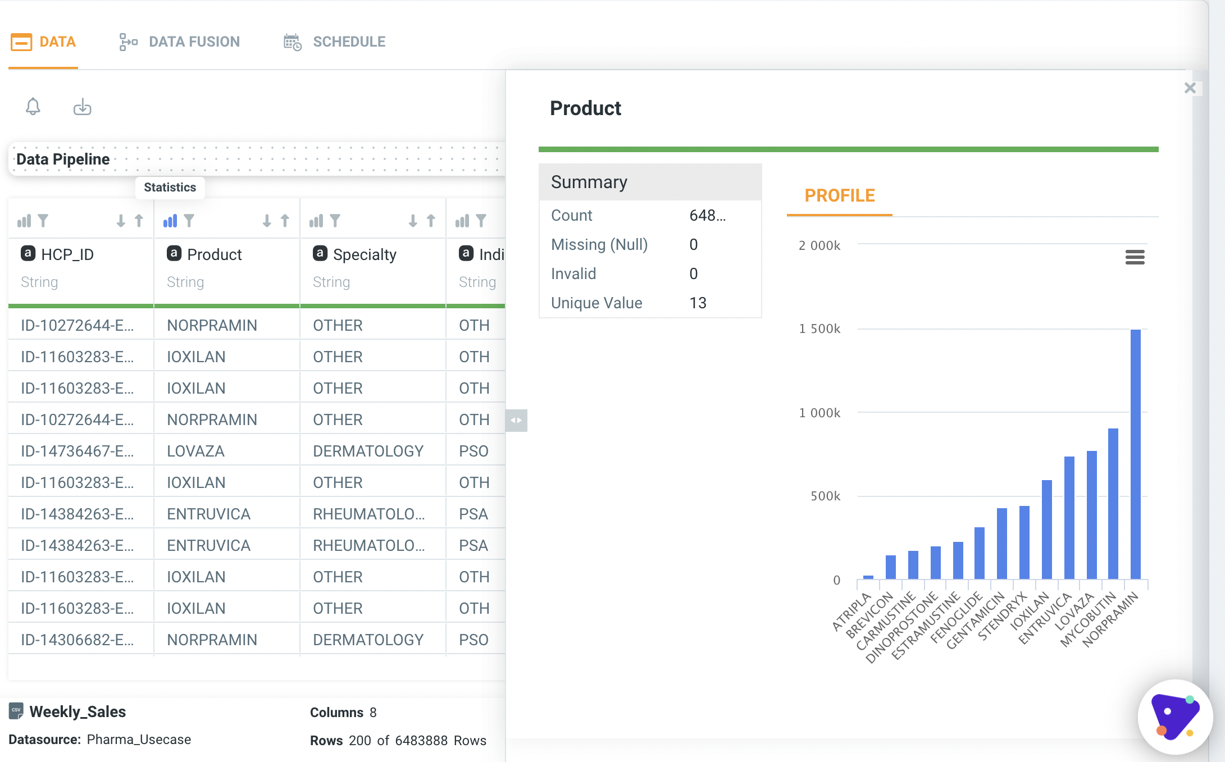The image size is (1225, 762).
Task: Sort Product column ascending
Action: click(x=285, y=221)
